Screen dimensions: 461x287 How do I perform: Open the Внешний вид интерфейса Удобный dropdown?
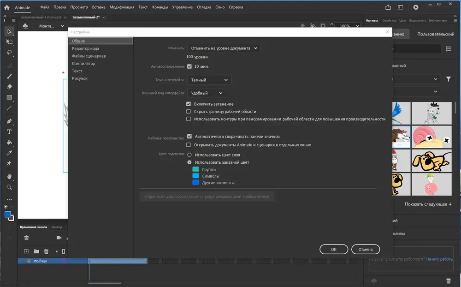coord(207,93)
